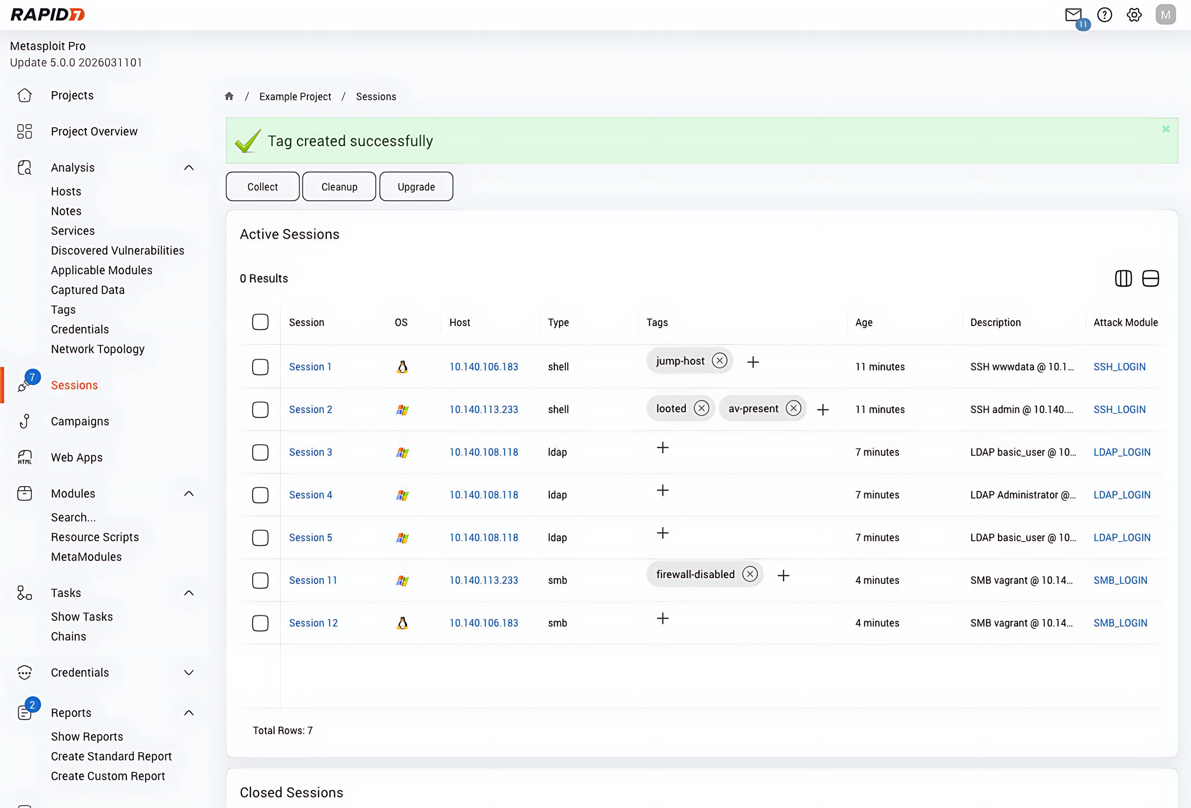Open the settings gear icon
Viewport: 1191px width, 808px height.
click(1134, 15)
